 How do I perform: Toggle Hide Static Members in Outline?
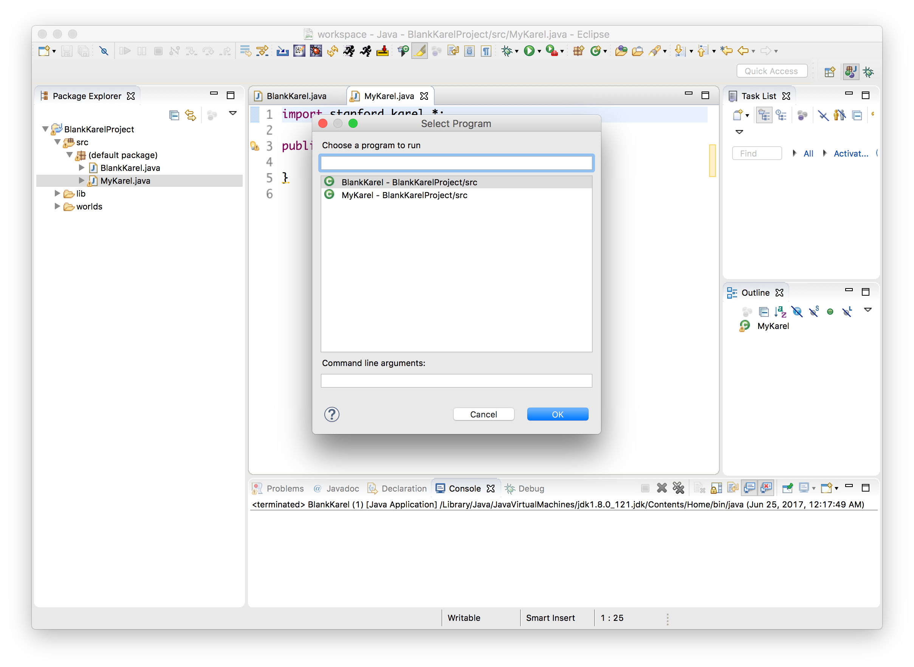(x=813, y=311)
